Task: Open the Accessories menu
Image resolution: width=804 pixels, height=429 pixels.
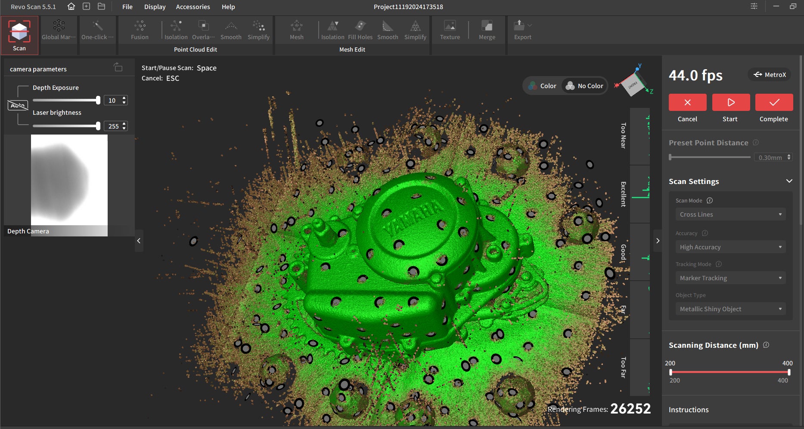Action: click(x=192, y=7)
